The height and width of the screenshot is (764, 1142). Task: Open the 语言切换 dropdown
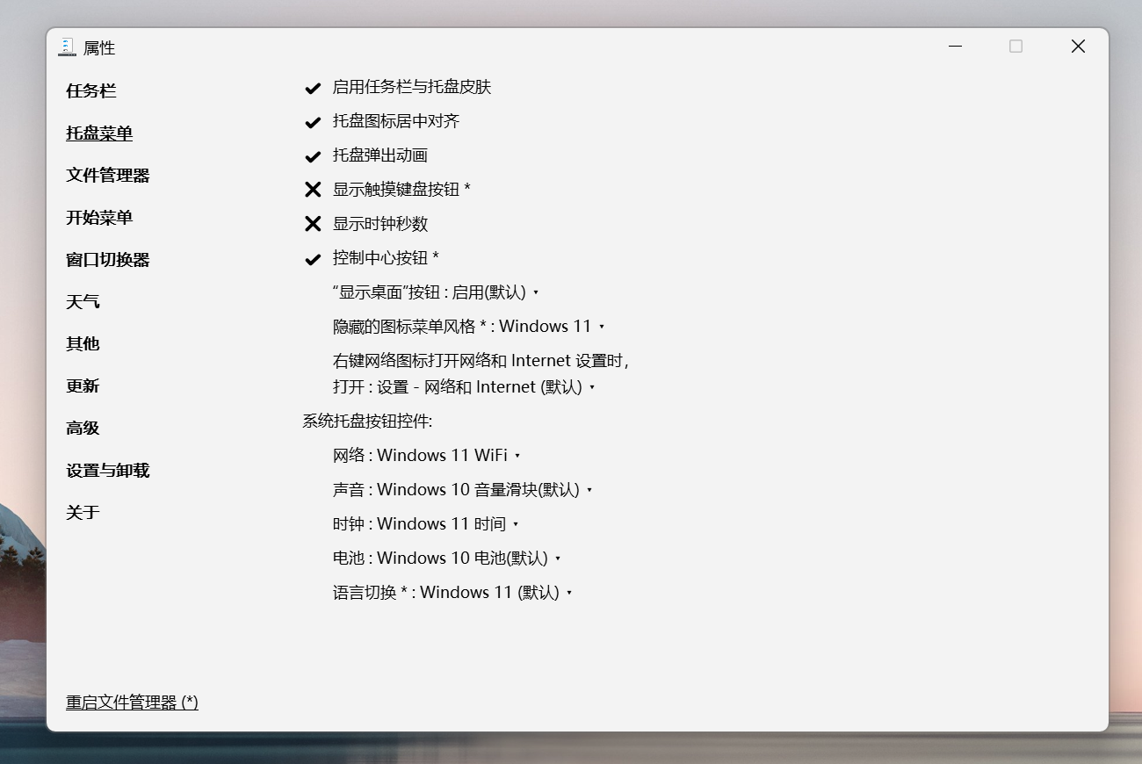[x=452, y=593]
